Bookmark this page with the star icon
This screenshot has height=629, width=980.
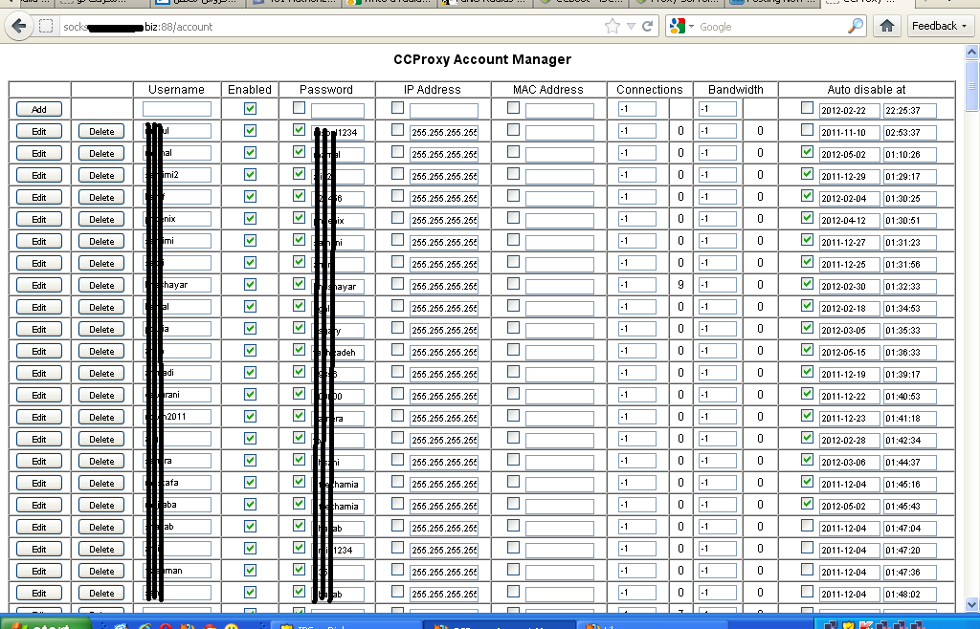click(612, 26)
